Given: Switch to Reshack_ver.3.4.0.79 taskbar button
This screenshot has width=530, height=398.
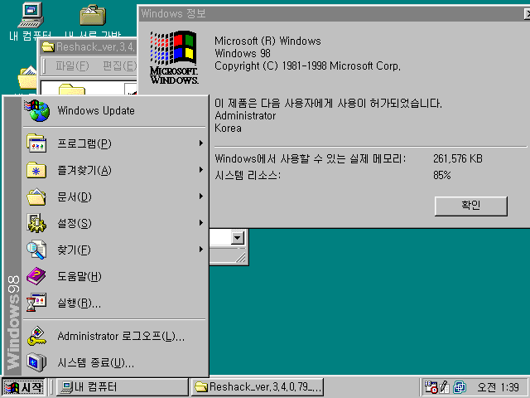Looking at the screenshot, I should coord(258,387).
